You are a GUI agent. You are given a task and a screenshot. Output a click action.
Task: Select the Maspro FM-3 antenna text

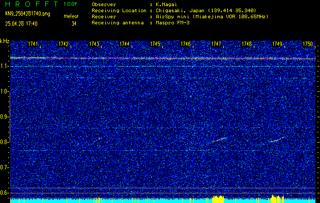[172, 23]
